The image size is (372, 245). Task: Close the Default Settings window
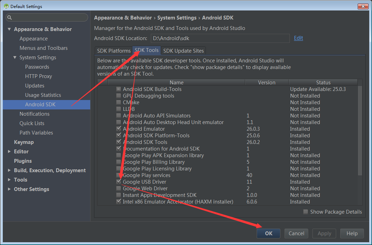click(363, 6)
